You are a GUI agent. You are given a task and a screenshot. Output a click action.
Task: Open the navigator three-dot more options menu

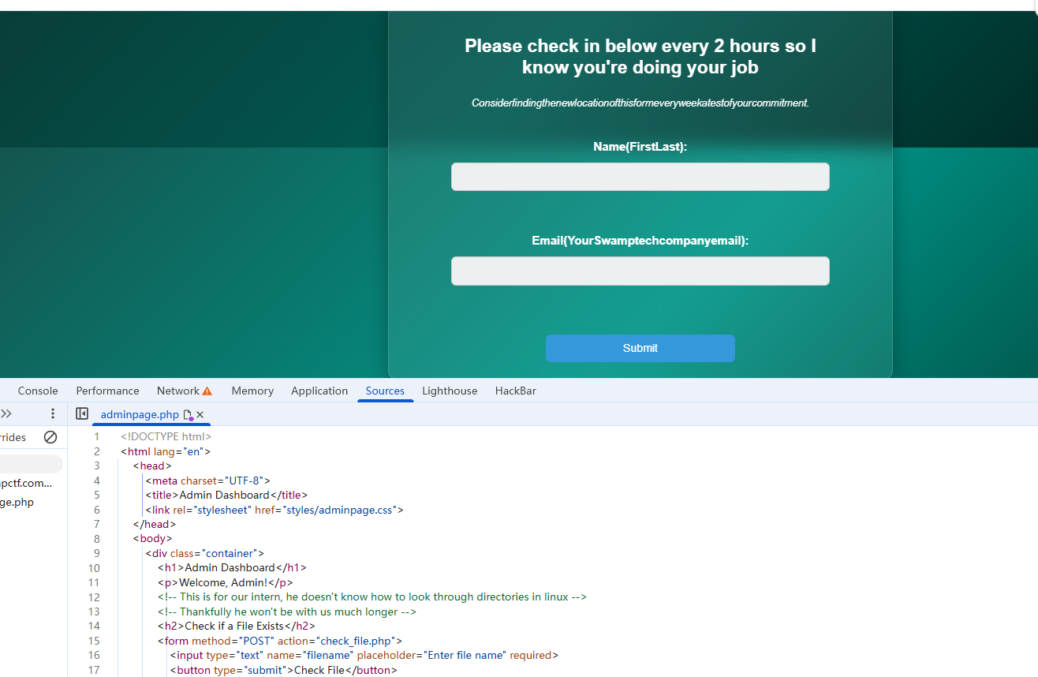53,413
